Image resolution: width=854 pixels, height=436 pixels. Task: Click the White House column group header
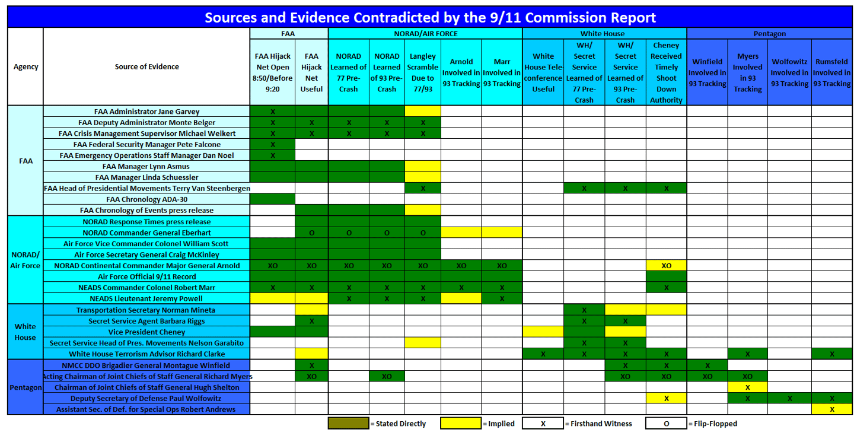(604, 34)
